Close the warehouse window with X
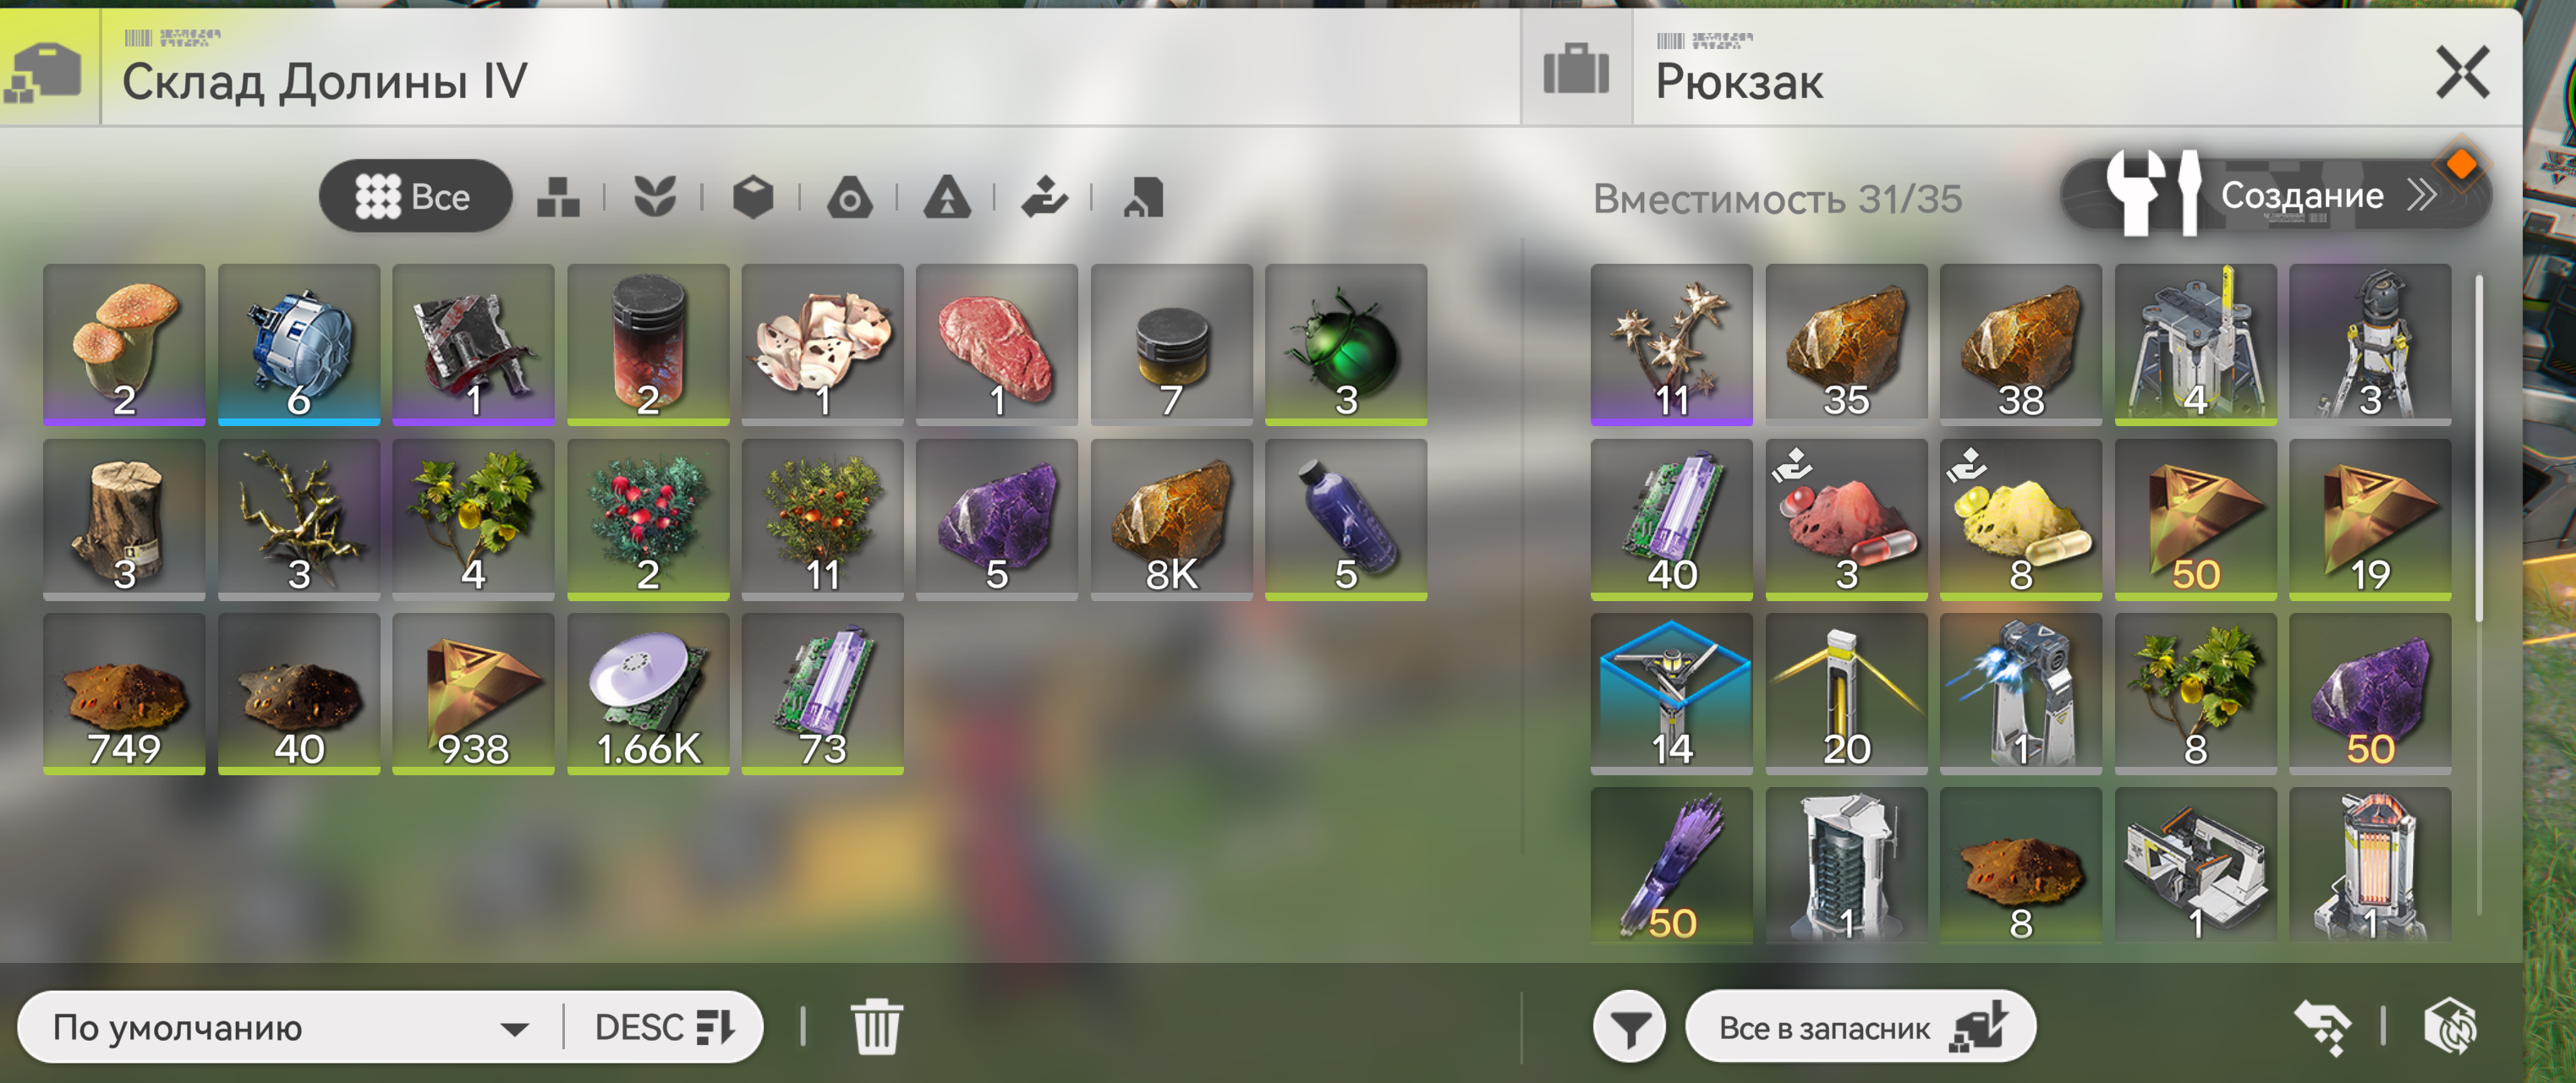Screen dimensions: 2576x1083 (x=2462, y=72)
